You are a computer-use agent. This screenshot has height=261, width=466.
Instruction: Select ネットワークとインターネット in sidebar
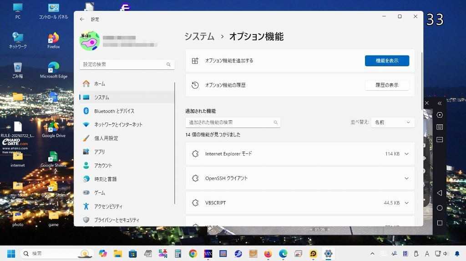coord(118,125)
